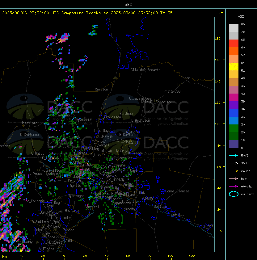Click the 'V_Flores' map label

(x=47, y=249)
